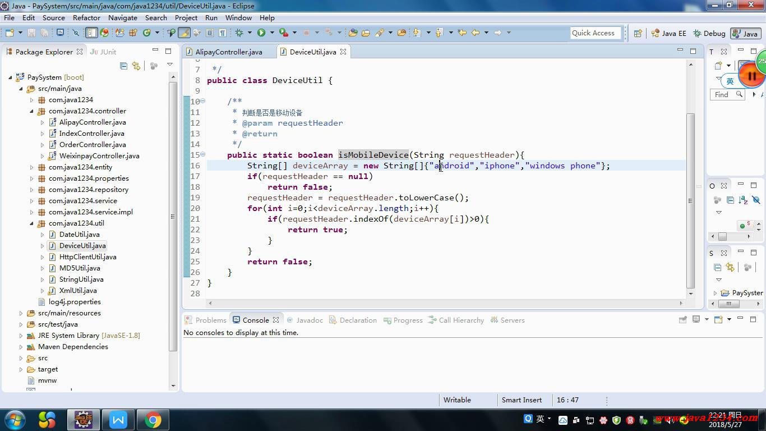Switch to the AlipayController.java editor tab
Screen dimensions: 766x431
coord(229,52)
